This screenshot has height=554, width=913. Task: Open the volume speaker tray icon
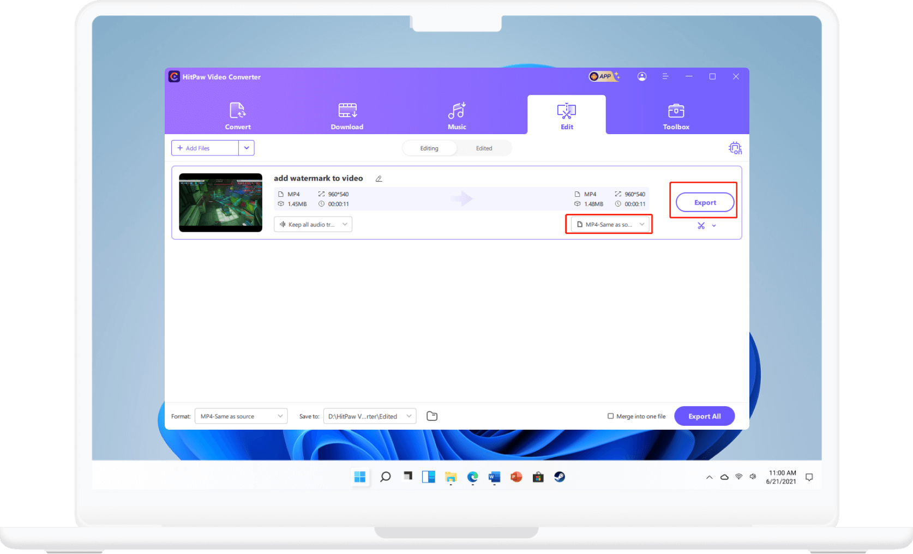(x=753, y=477)
